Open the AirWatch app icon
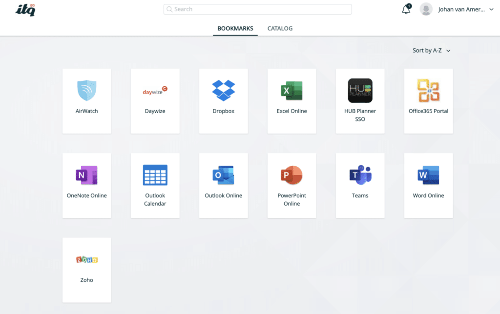The image size is (500, 314). (x=87, y=91)
